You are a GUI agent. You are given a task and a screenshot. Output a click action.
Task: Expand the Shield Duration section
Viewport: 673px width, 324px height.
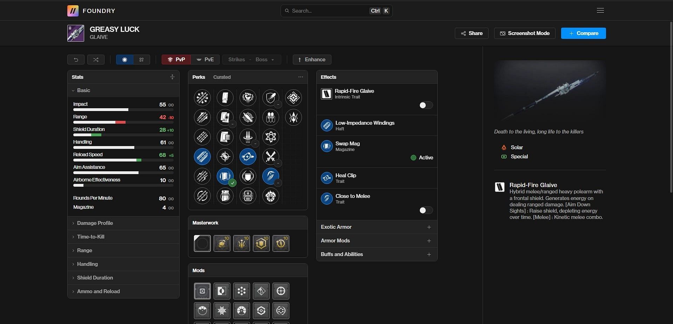coord(123,278)
